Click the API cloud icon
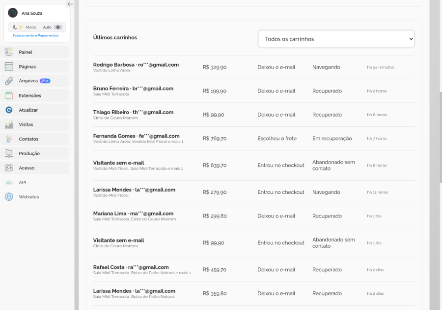 (9, 182)
